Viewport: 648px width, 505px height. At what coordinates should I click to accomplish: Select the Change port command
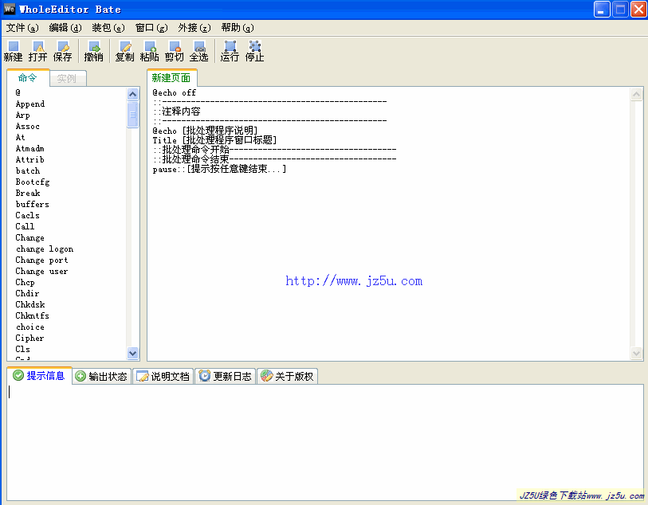[x=41, y=260]
